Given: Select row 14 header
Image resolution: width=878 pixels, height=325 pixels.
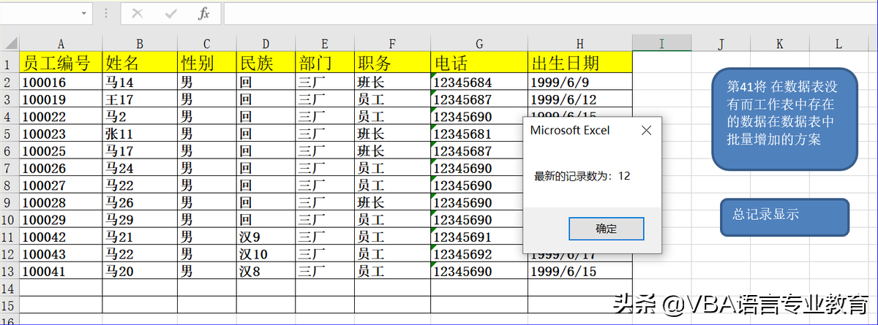Looking at the screenshot, I should [10, 288].
